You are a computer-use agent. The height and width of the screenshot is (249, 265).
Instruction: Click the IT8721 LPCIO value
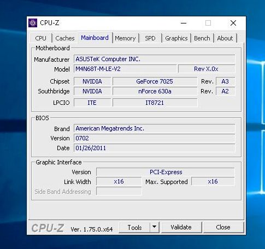point(155,103)
